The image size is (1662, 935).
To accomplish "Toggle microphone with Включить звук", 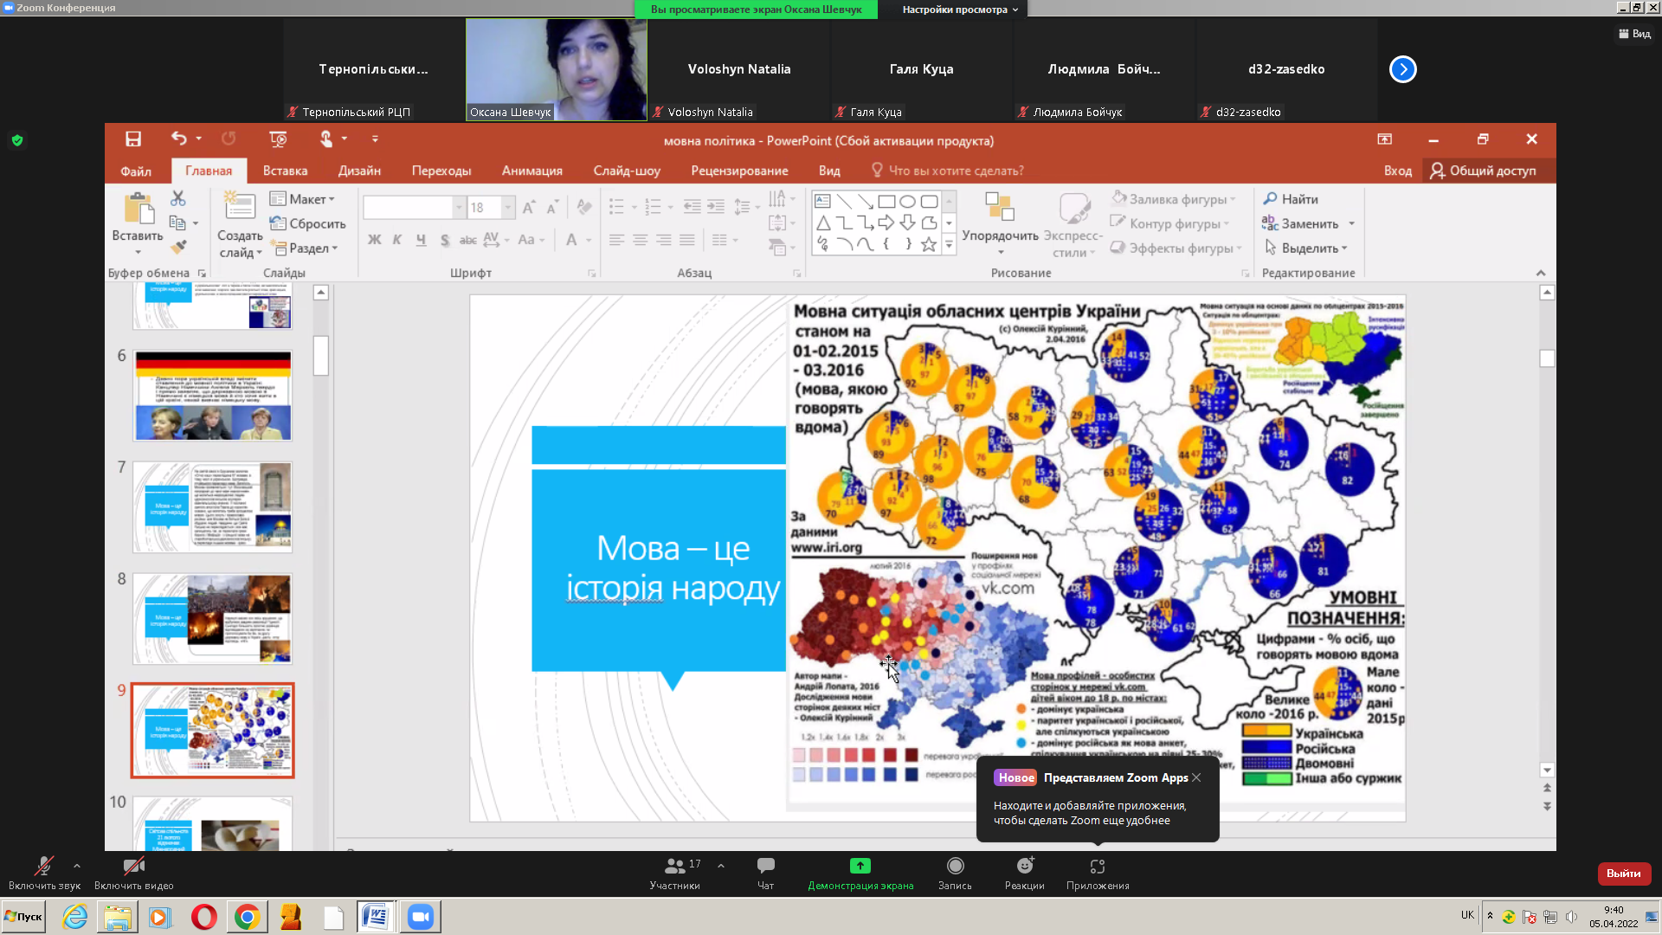I will tap(43, 867).
